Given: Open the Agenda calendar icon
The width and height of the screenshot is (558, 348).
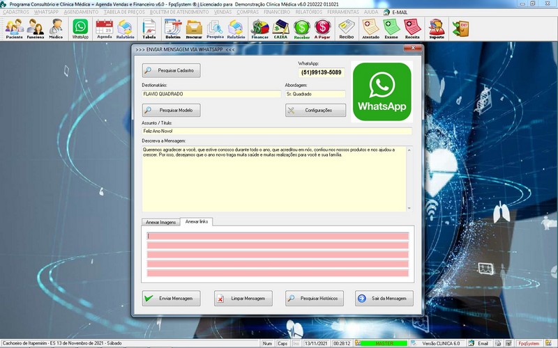Looking at the screenshot, I should (x=104, y=29).
